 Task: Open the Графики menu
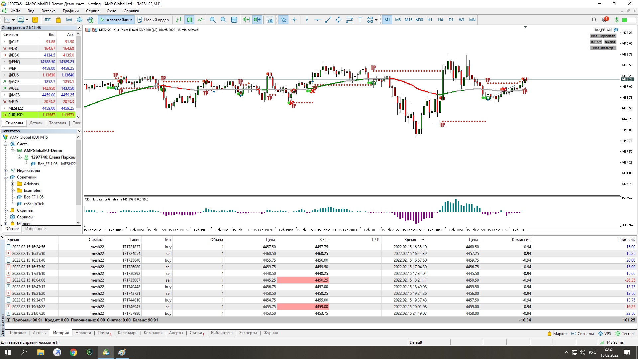click(x=70, y=11)
